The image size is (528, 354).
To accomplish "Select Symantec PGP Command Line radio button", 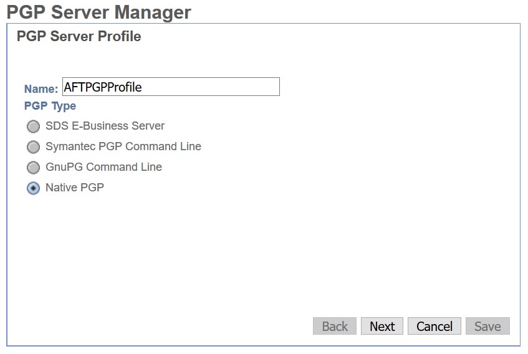I will (33, 147).
